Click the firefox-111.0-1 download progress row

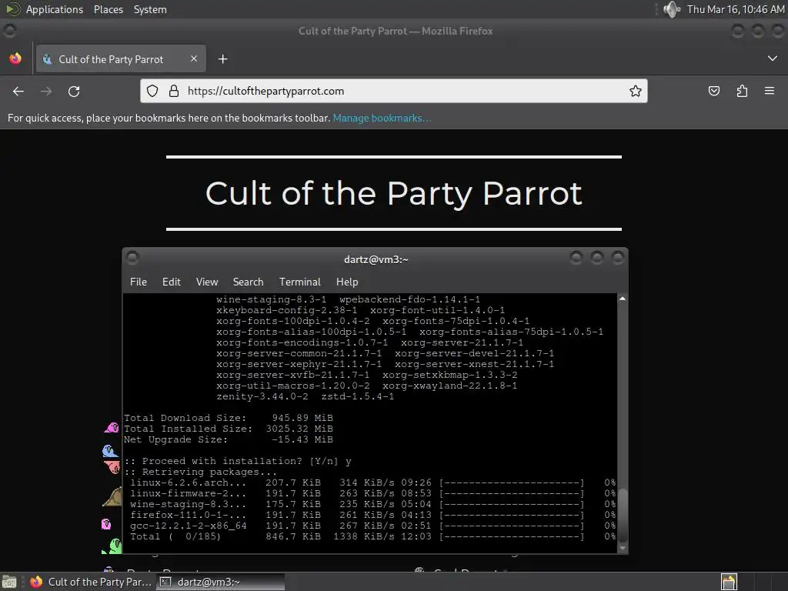(x=373, y=515)
